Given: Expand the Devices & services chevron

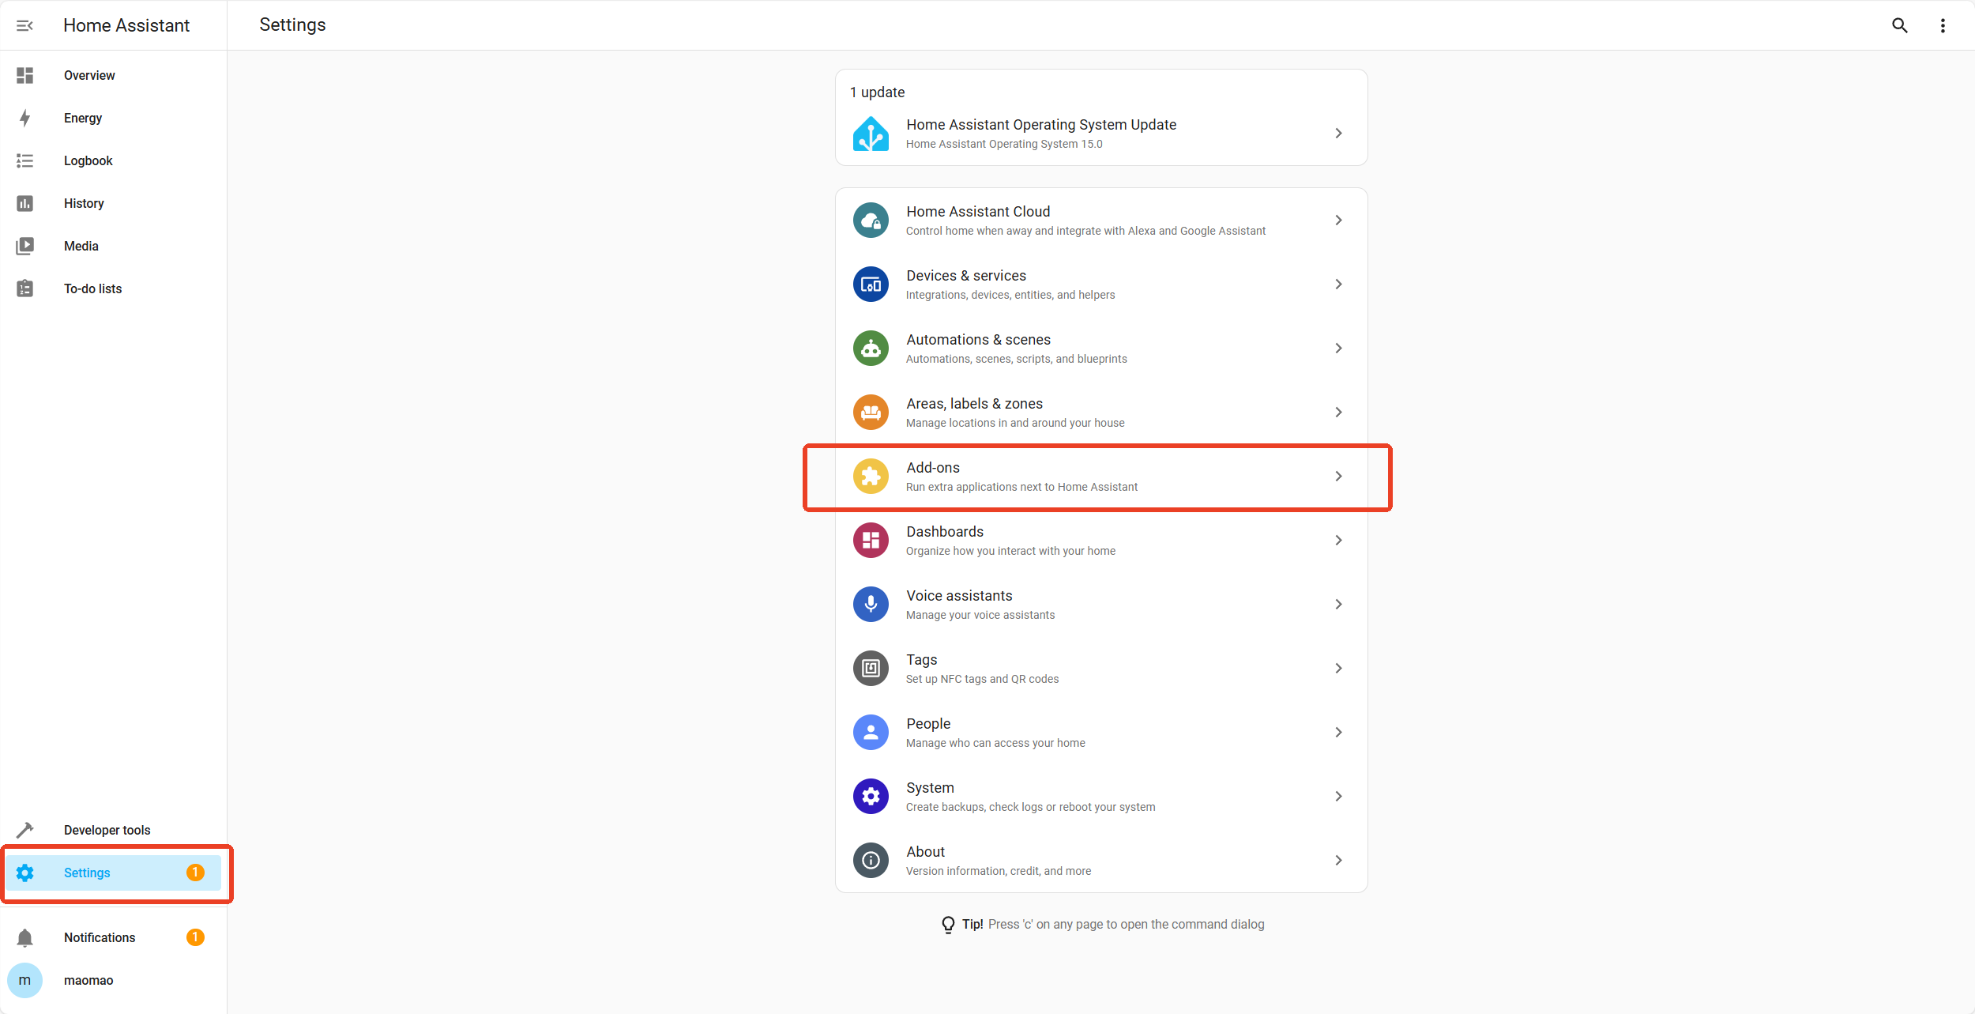Looking at the screenshot, I should [1338, 285].
